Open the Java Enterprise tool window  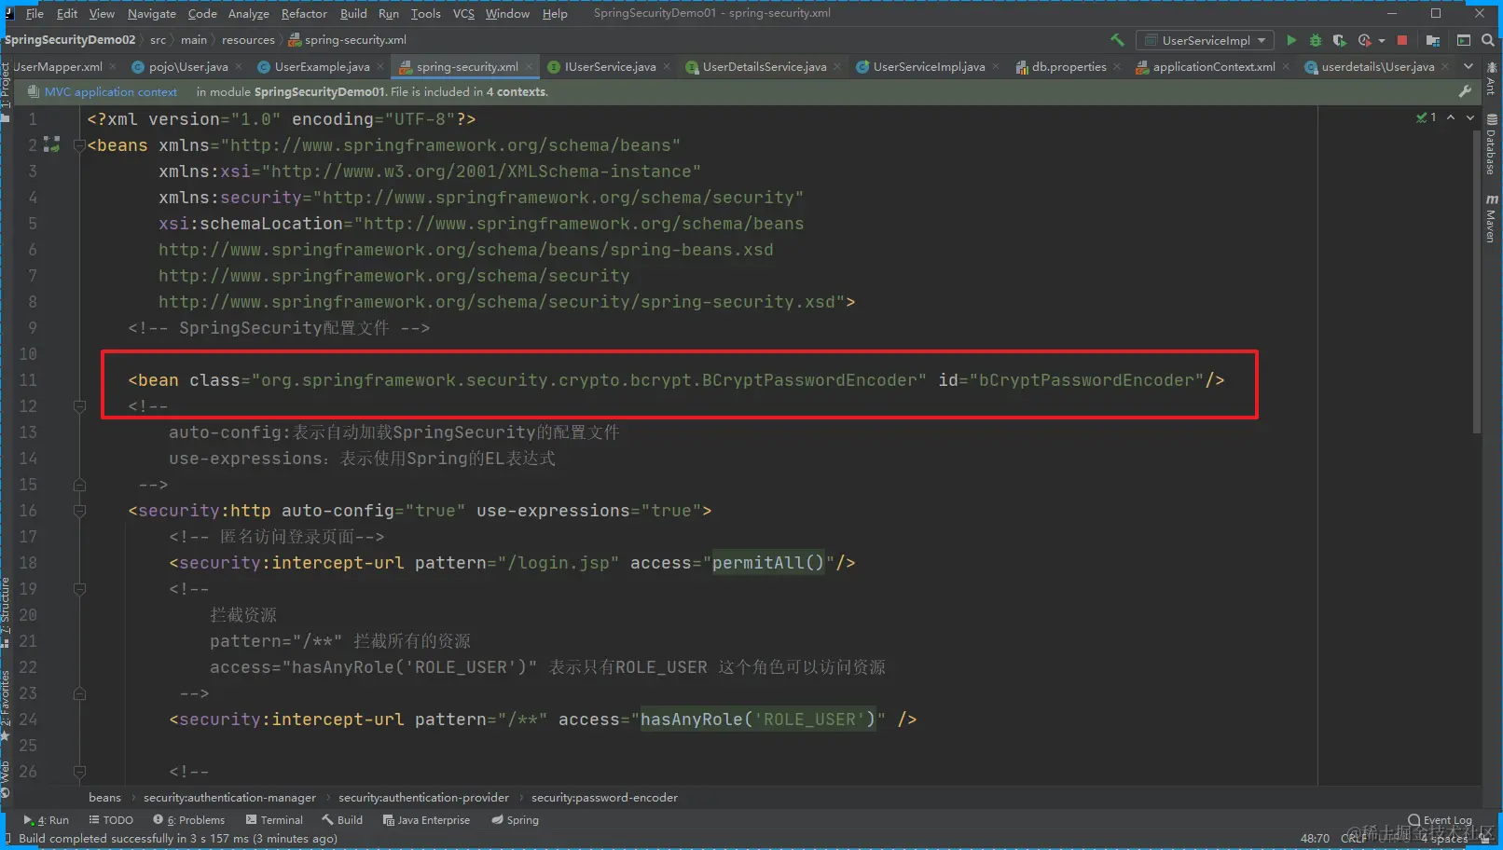(426, 820)
